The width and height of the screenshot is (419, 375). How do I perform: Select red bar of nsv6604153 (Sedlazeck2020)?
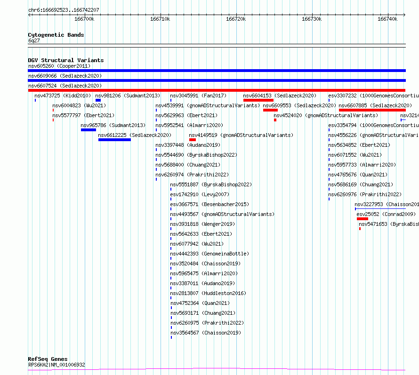(258, 100)
